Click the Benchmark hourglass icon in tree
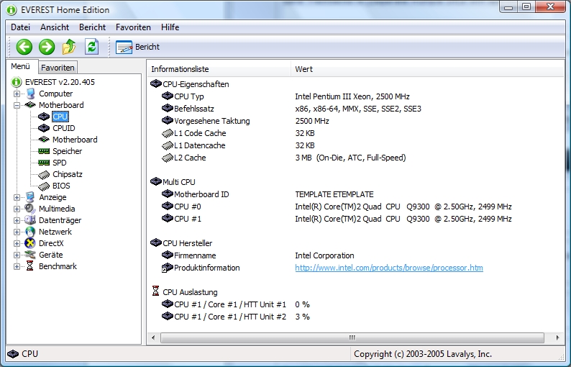 30,266
